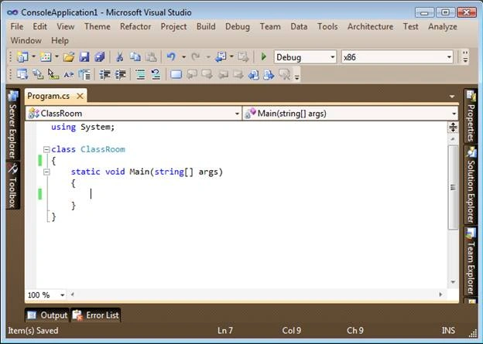
Task: Open the File menu
Action: click(17, 26)
